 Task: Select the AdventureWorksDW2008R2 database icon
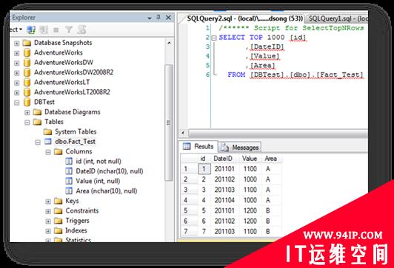[x=27, y=72]
